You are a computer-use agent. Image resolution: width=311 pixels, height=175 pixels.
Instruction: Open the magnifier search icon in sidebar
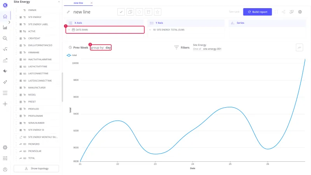click(5, 38)
